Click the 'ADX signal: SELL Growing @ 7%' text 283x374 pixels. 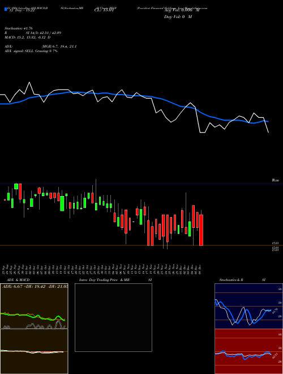31,51
